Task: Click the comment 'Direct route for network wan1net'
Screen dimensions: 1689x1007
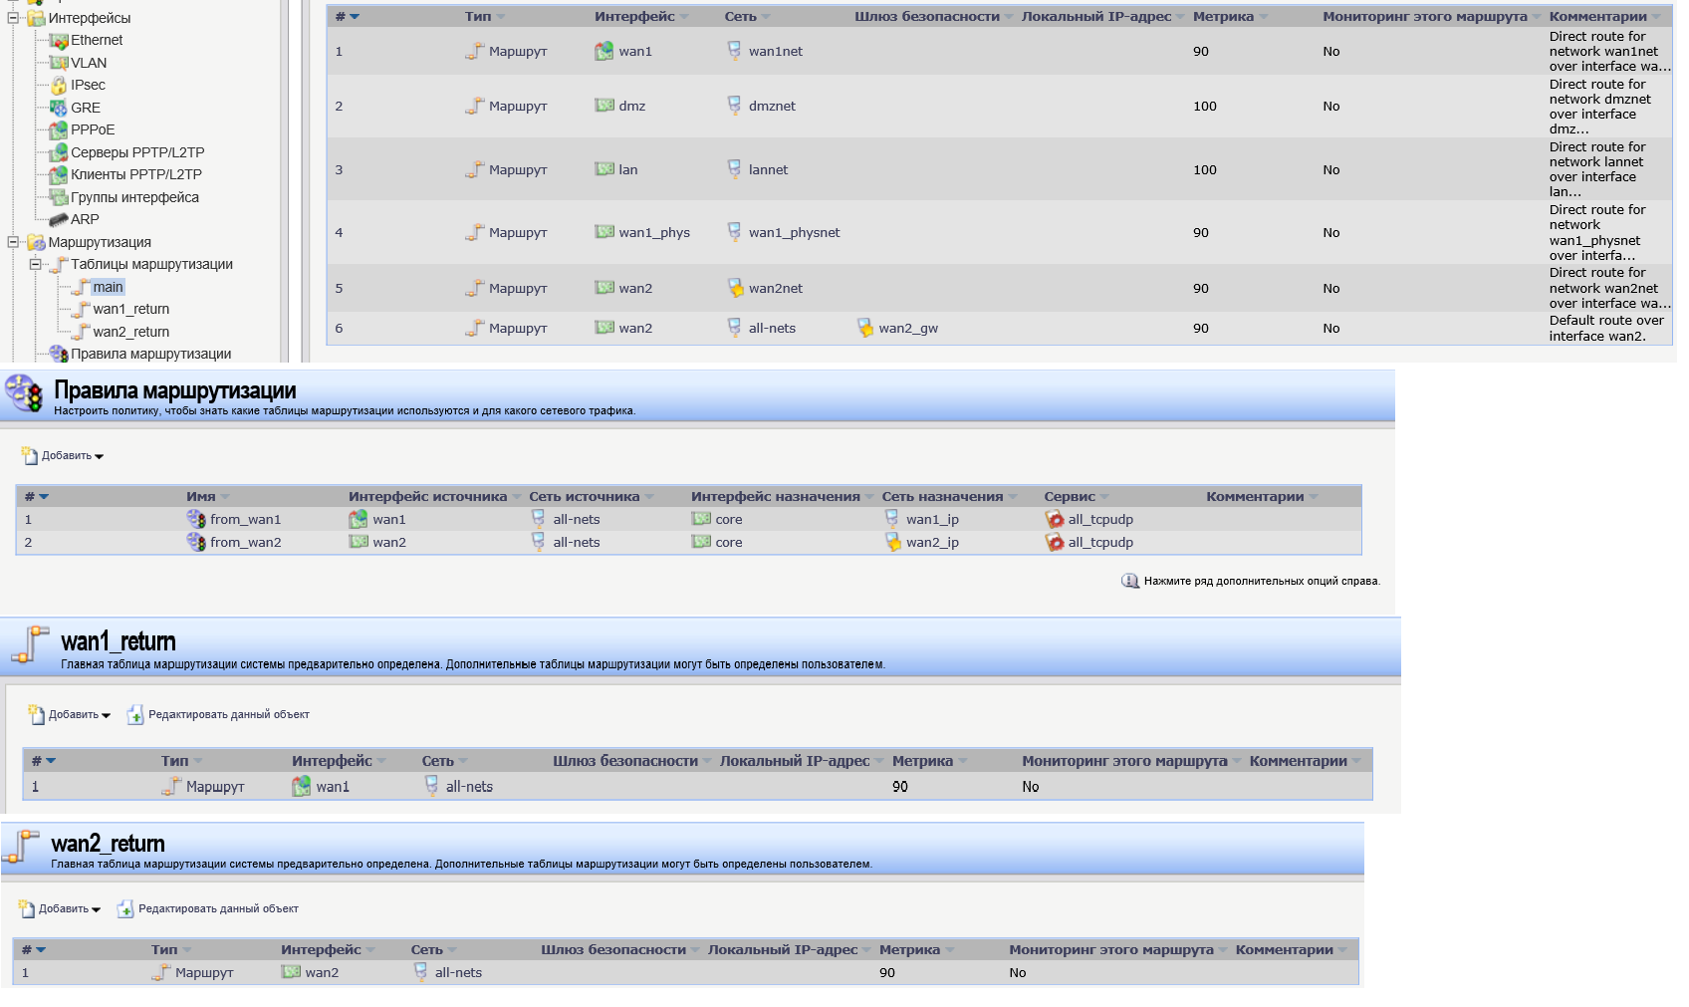Action: coord(1608,52)
